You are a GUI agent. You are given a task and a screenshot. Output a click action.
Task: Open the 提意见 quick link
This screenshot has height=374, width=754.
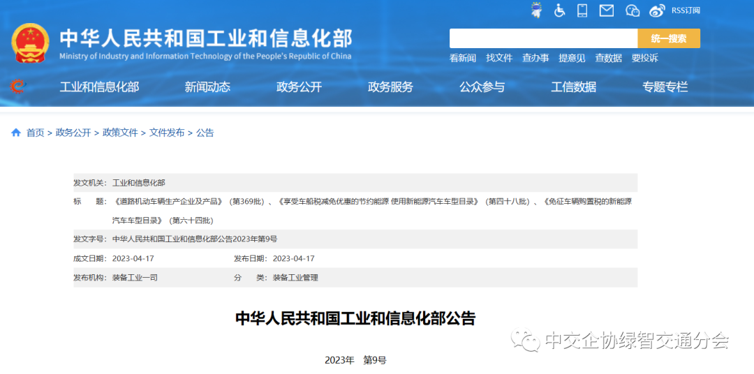coord(572,58)
